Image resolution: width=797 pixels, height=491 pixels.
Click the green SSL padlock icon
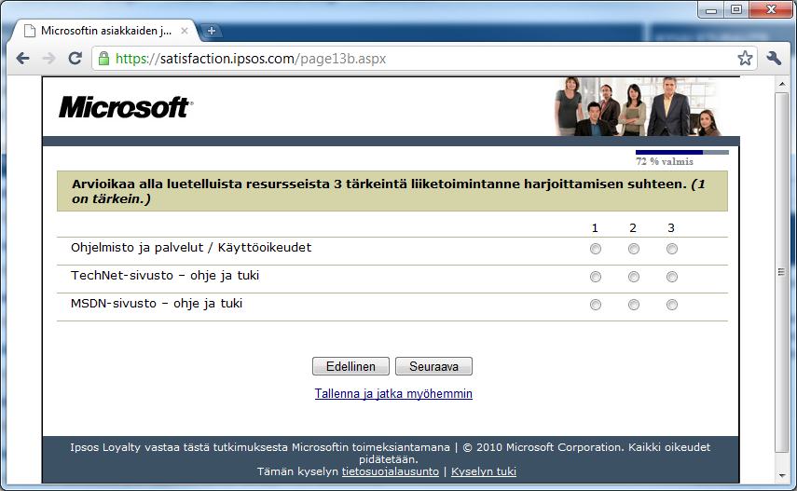pyautogui.click(x=103, y=59)
